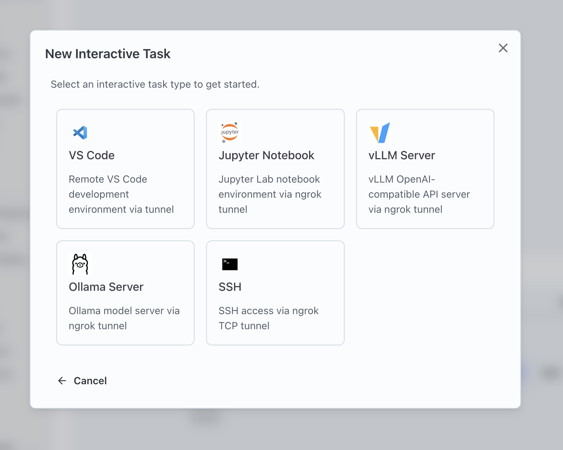
Task: Click the Jupyter logo icon
Action: (230, 133)
